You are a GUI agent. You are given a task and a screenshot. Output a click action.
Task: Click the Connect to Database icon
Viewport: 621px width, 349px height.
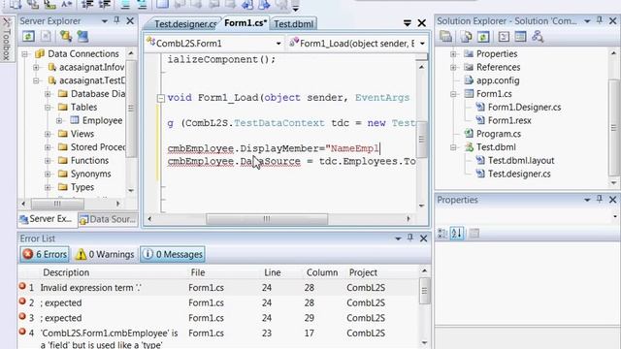65,37
